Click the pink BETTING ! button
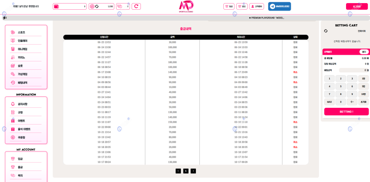Viewport: 370px width, 182px height. 346,112
